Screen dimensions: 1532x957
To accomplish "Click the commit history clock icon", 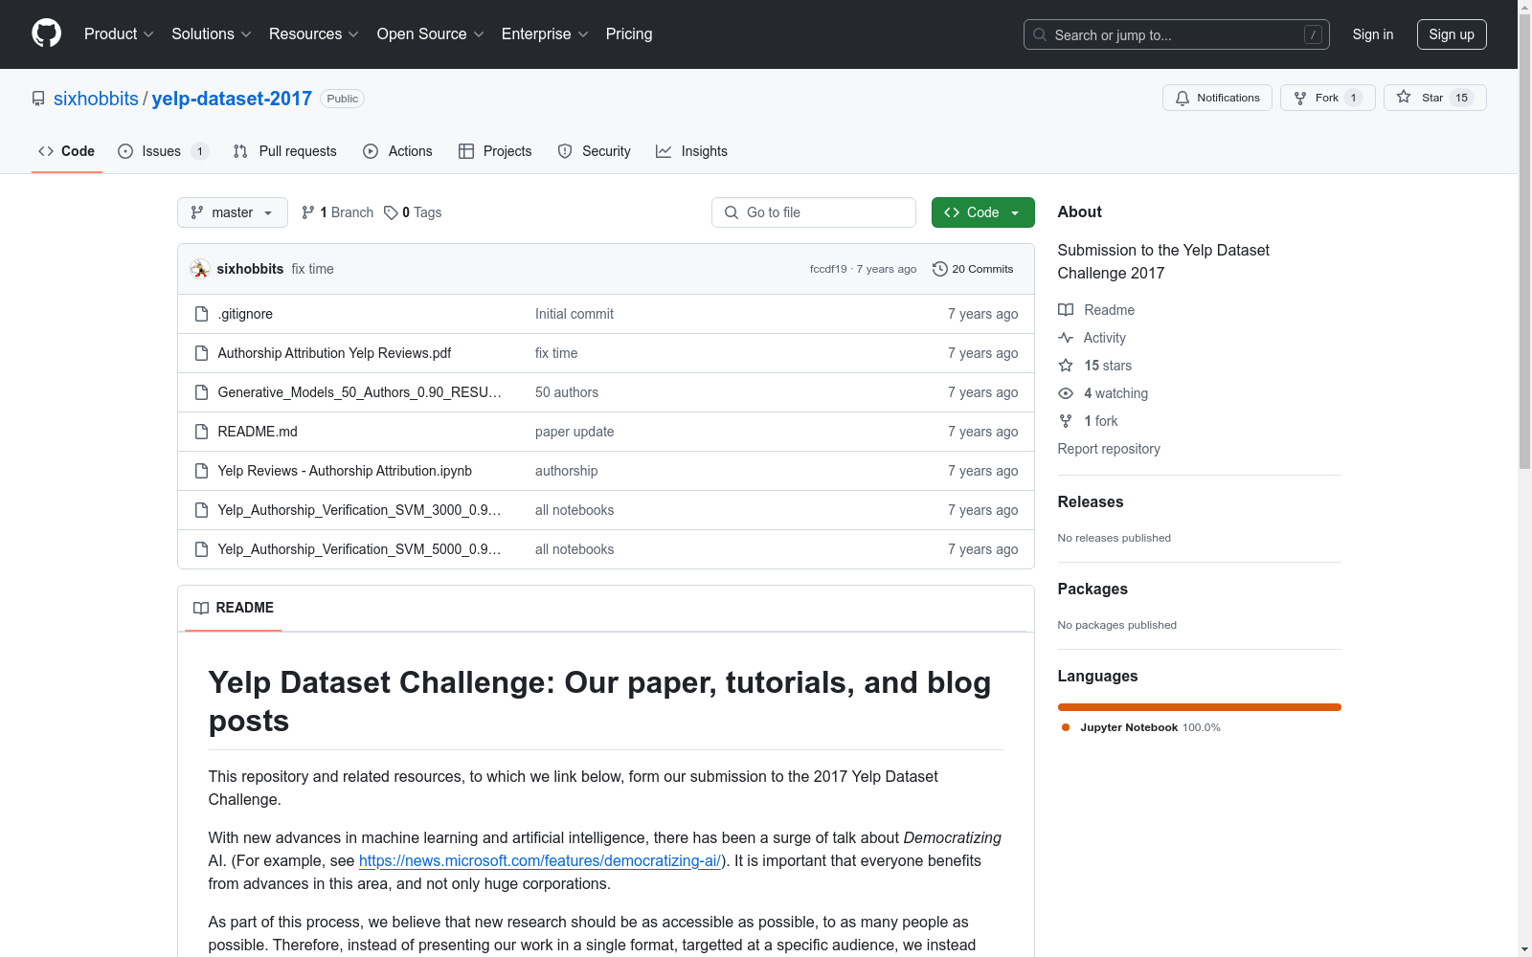I will [940, 269].
